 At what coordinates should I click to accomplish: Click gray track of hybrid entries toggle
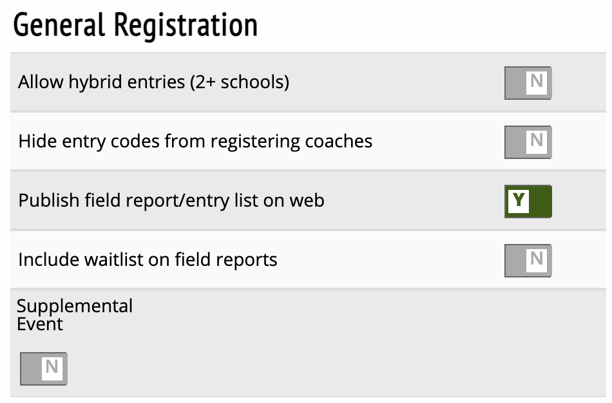[x=515, y=84]
